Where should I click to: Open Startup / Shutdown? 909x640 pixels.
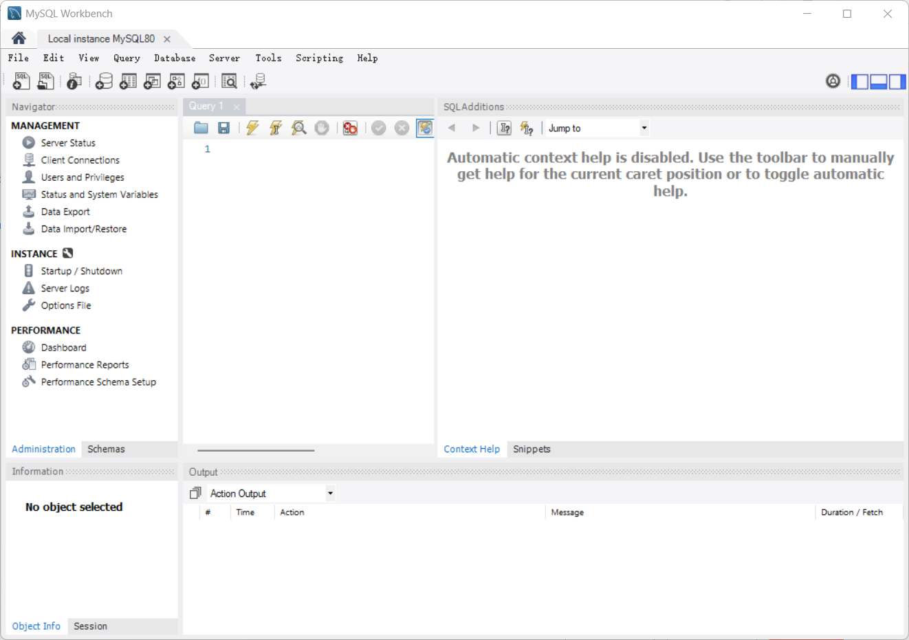pos(81,271)
